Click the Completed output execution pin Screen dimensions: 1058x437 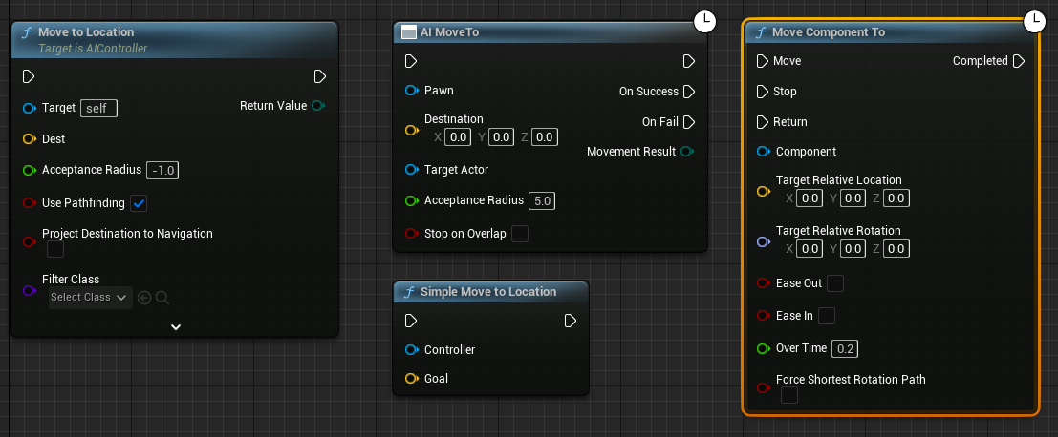[x=1019, y=61]
